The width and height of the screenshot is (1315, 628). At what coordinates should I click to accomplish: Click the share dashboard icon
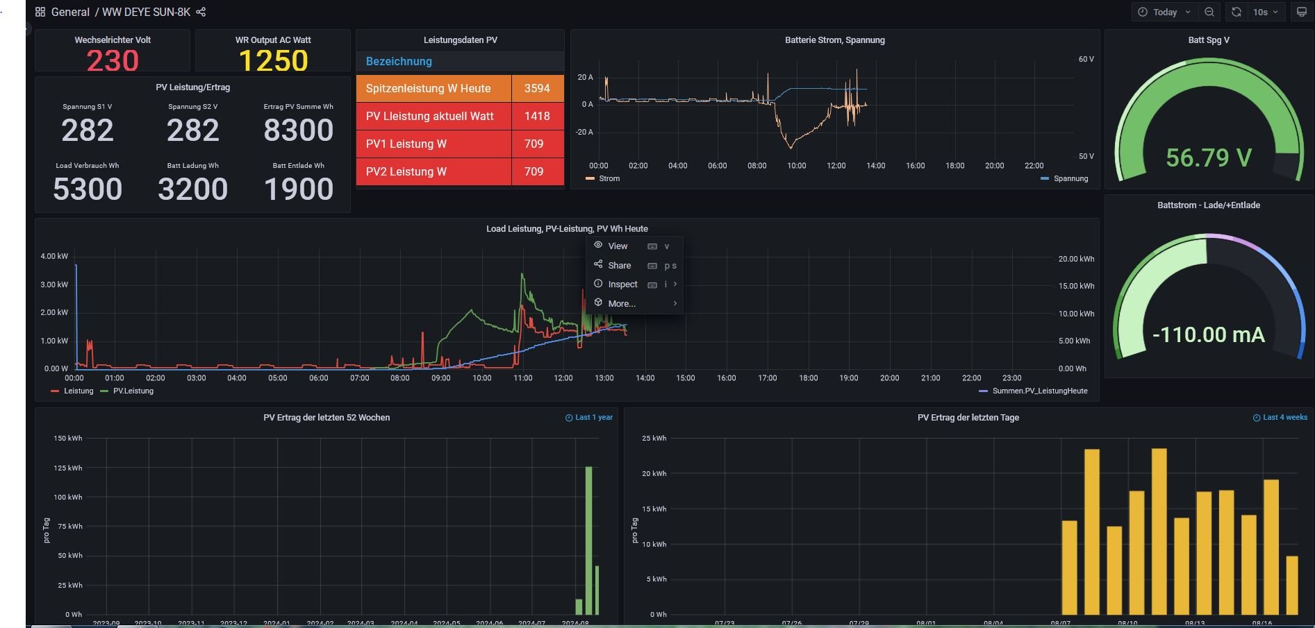[201, 12]
